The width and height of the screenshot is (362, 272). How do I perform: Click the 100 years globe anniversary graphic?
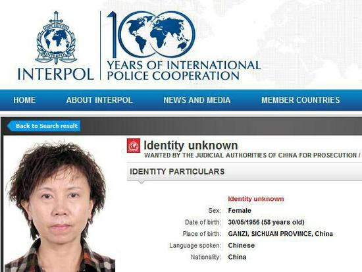click(151, 34)
